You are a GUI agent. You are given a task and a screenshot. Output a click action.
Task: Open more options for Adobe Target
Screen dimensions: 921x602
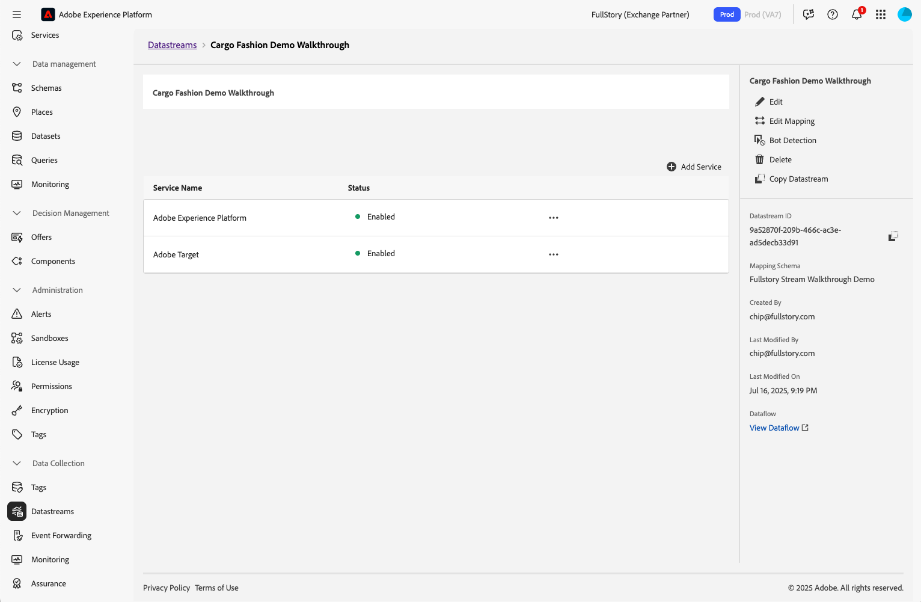point(554,254)
